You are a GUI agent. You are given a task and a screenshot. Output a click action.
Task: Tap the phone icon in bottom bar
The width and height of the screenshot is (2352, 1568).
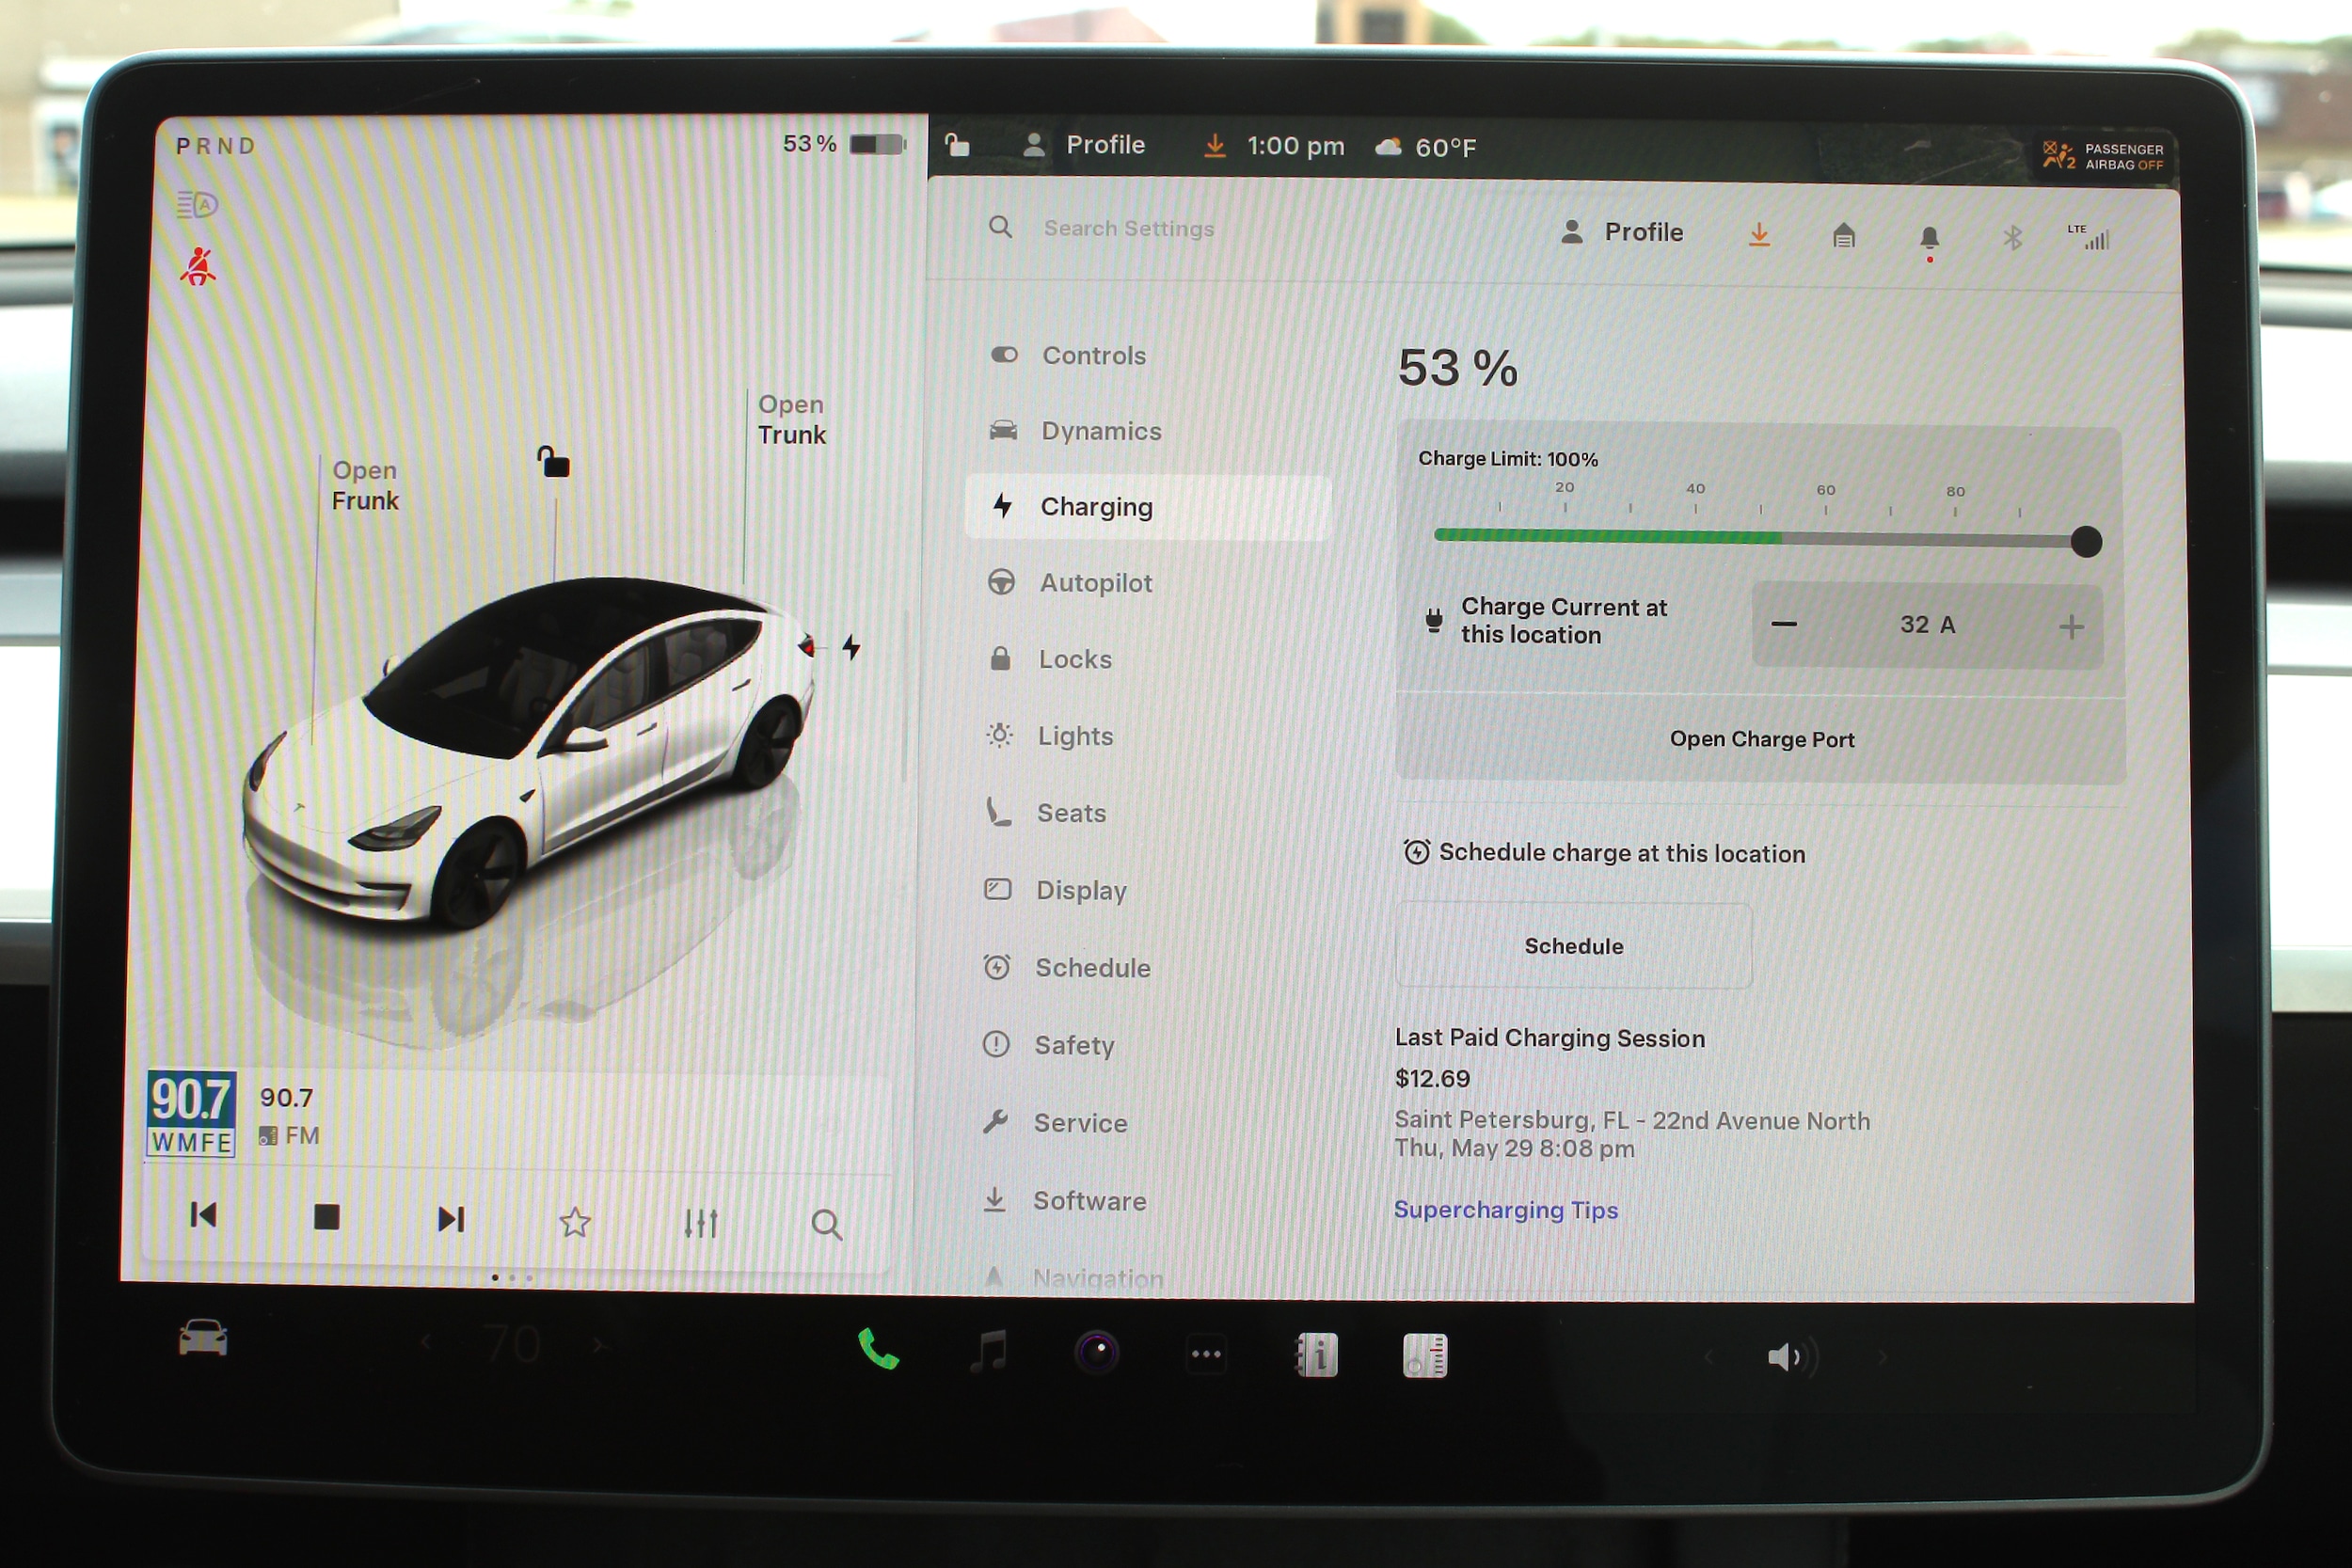878,1350
